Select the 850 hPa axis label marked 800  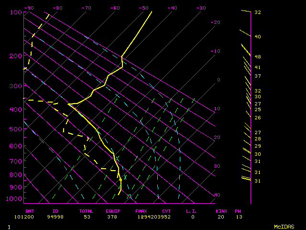coord(16,174)
